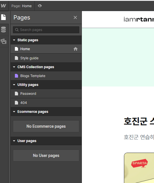Click the Search pages input field
Viewport: 154px width, 183px height.
(x=46, y=30)
